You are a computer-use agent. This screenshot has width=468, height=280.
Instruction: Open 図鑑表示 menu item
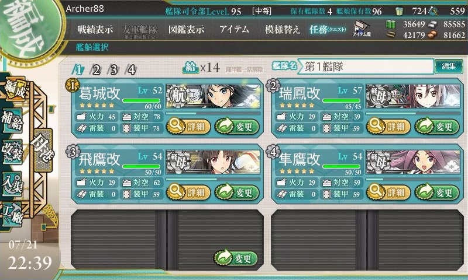pos(186,29)
